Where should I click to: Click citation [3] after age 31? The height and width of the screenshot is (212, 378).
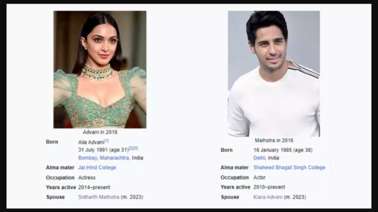[x=136, y=148]
